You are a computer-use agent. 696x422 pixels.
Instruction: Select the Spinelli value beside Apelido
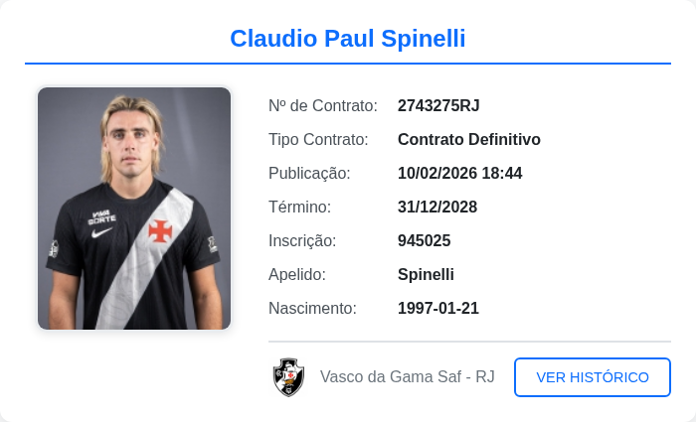426,274
